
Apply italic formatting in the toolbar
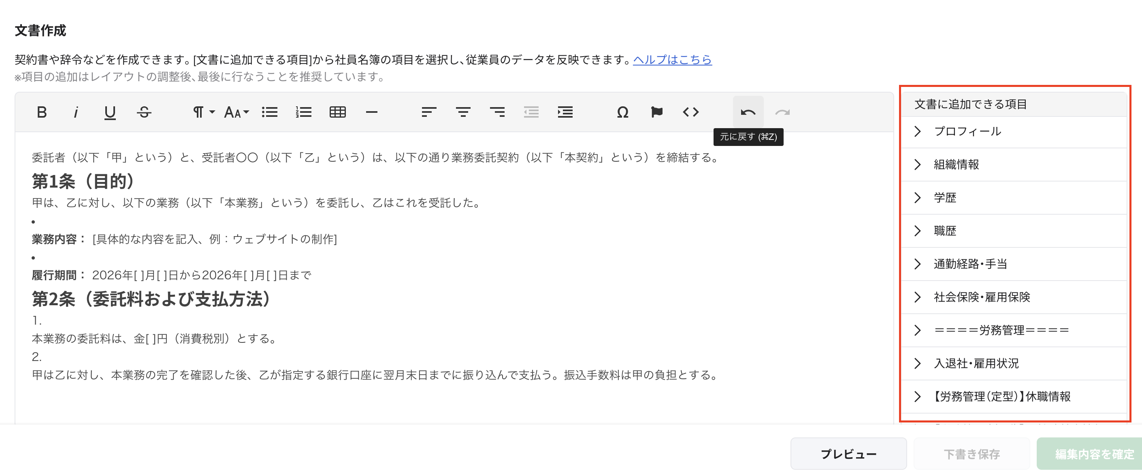coord(76,112)
